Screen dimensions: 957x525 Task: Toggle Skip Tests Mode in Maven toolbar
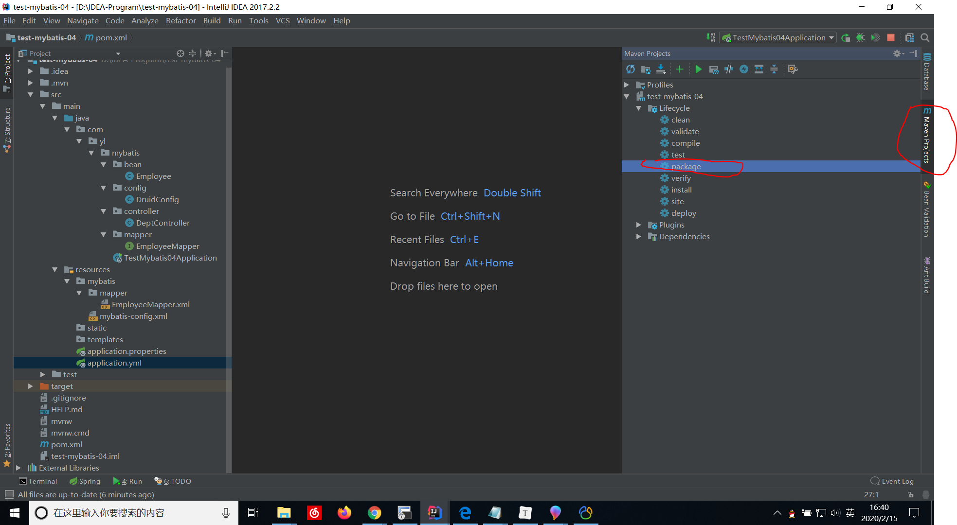[744, 69]
